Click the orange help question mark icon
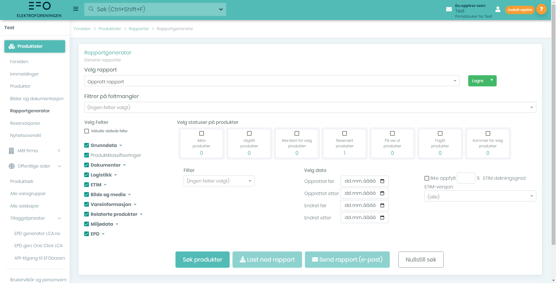 coord(541,9)
